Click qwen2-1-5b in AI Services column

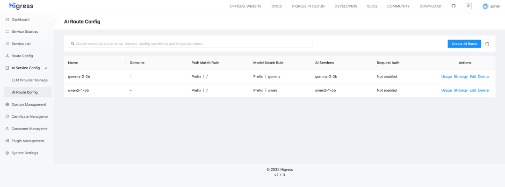point(325,90)
